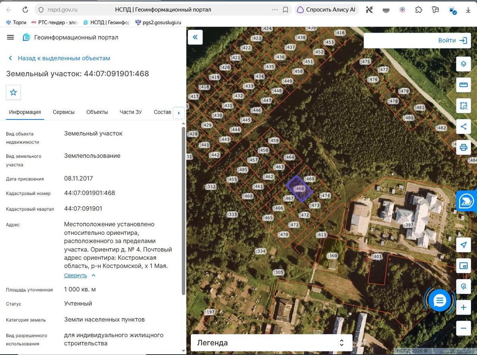Open the pgs2.gosuslugi.ru bookmark
The width and height of the screenshot is (477, 355).
(x=158, y=22)
